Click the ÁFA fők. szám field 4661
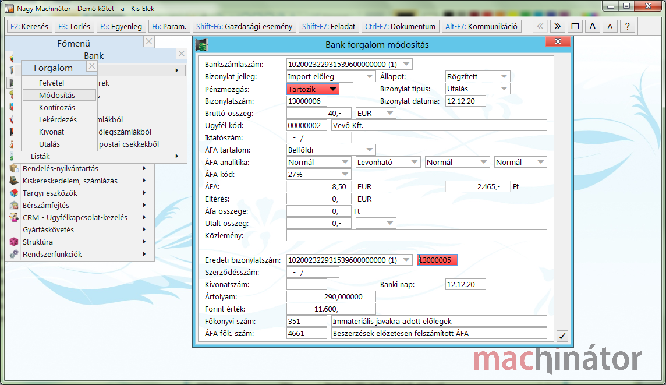Screen dimensions: 666x385 coord(307,334)
